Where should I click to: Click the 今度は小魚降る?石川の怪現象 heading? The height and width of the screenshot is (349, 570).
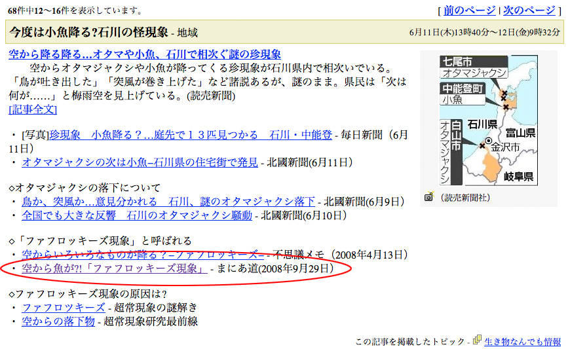[x=88, y=31]
